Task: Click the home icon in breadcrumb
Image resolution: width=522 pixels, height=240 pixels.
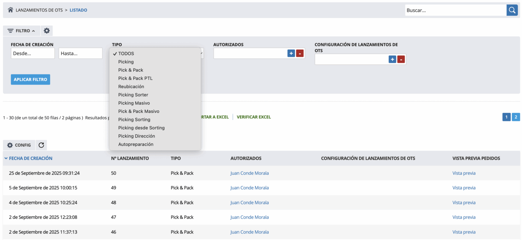Action: click(11, 10)
